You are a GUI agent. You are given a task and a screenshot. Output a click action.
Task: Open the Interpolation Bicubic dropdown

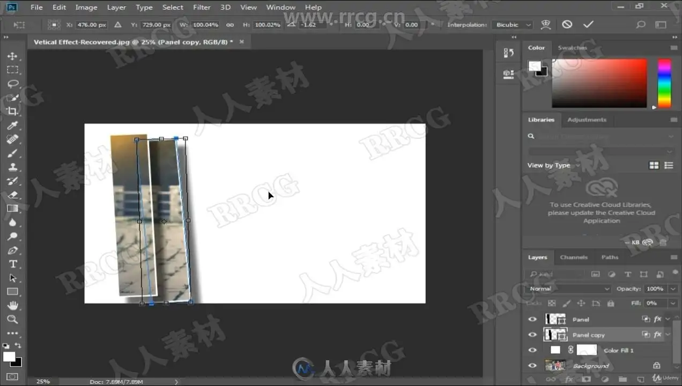pos(513,25)
